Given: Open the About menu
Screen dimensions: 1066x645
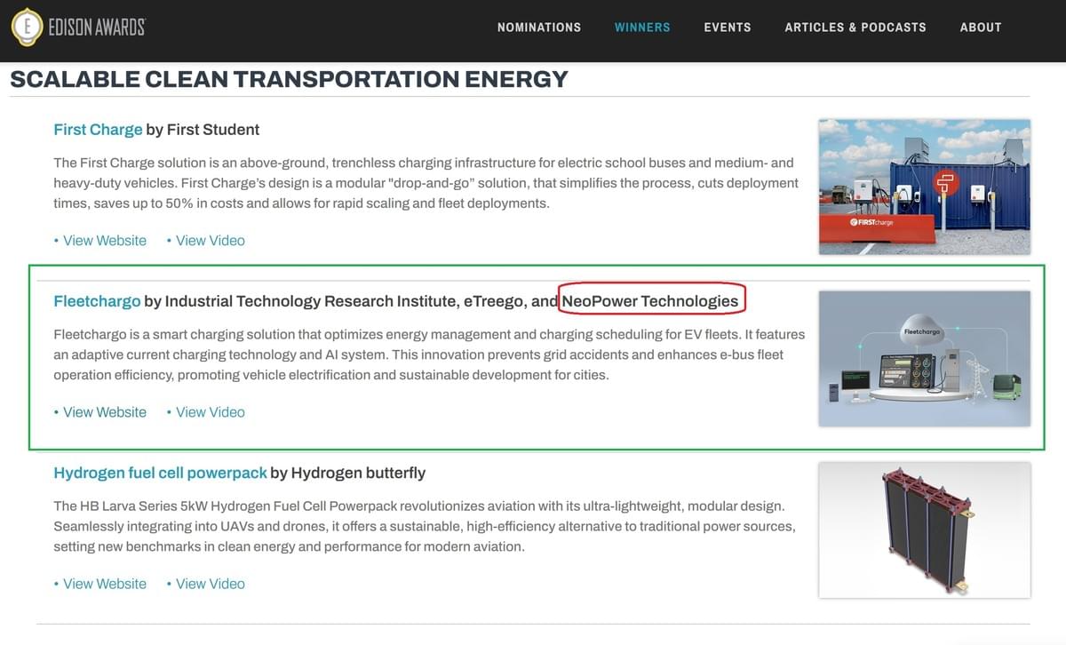Looking at the screenshot, I should tap(981, 28).
